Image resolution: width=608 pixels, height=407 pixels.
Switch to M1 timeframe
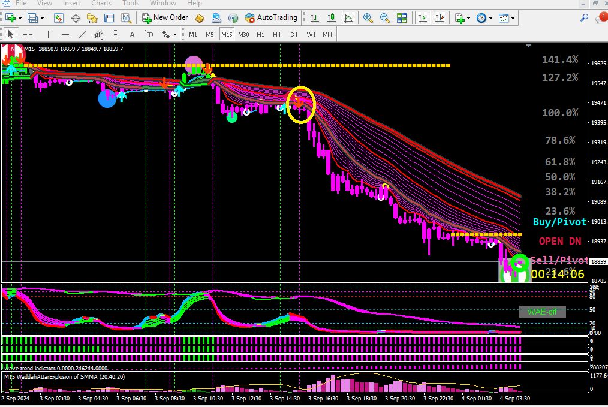[192, 35]
